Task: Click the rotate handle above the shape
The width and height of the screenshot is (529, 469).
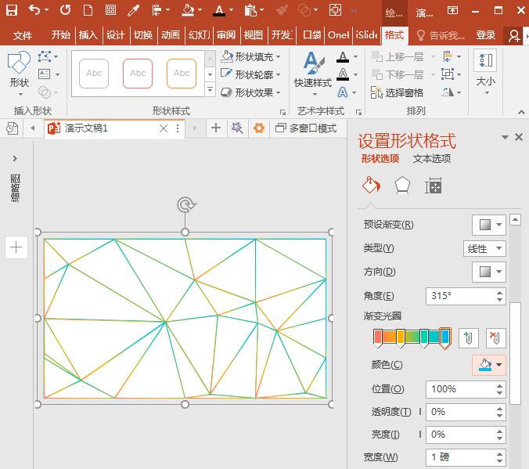Action: click(x=185, y=205)
